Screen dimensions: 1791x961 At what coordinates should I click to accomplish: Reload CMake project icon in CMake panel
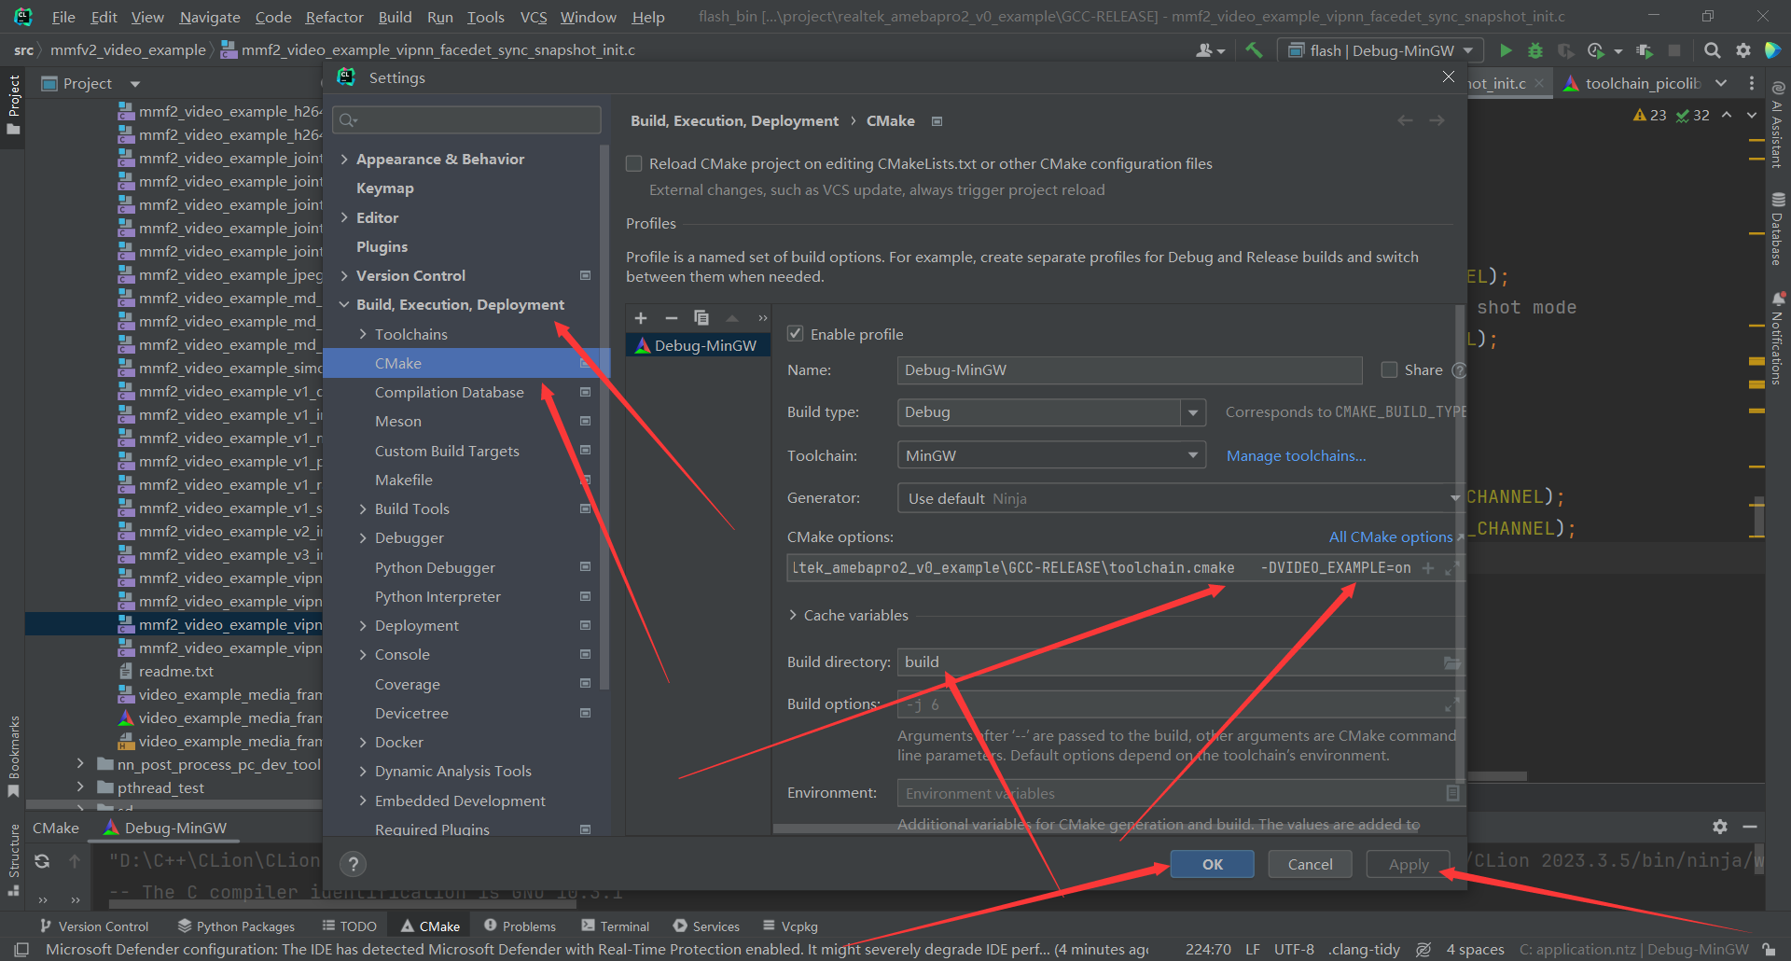(x=42, y=861)
